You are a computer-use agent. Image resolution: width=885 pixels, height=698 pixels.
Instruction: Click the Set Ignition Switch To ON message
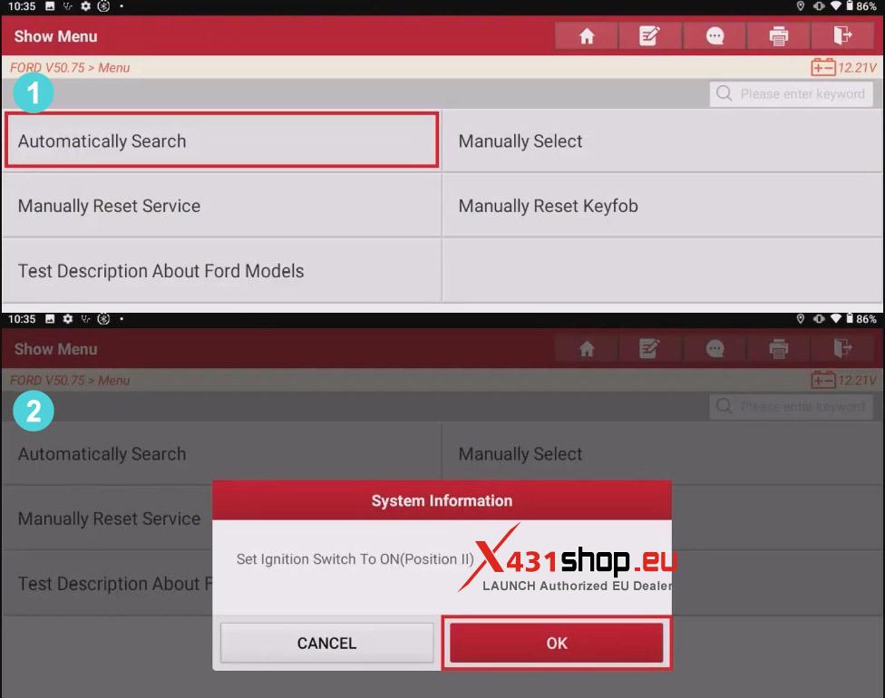(x=355, y=559)
